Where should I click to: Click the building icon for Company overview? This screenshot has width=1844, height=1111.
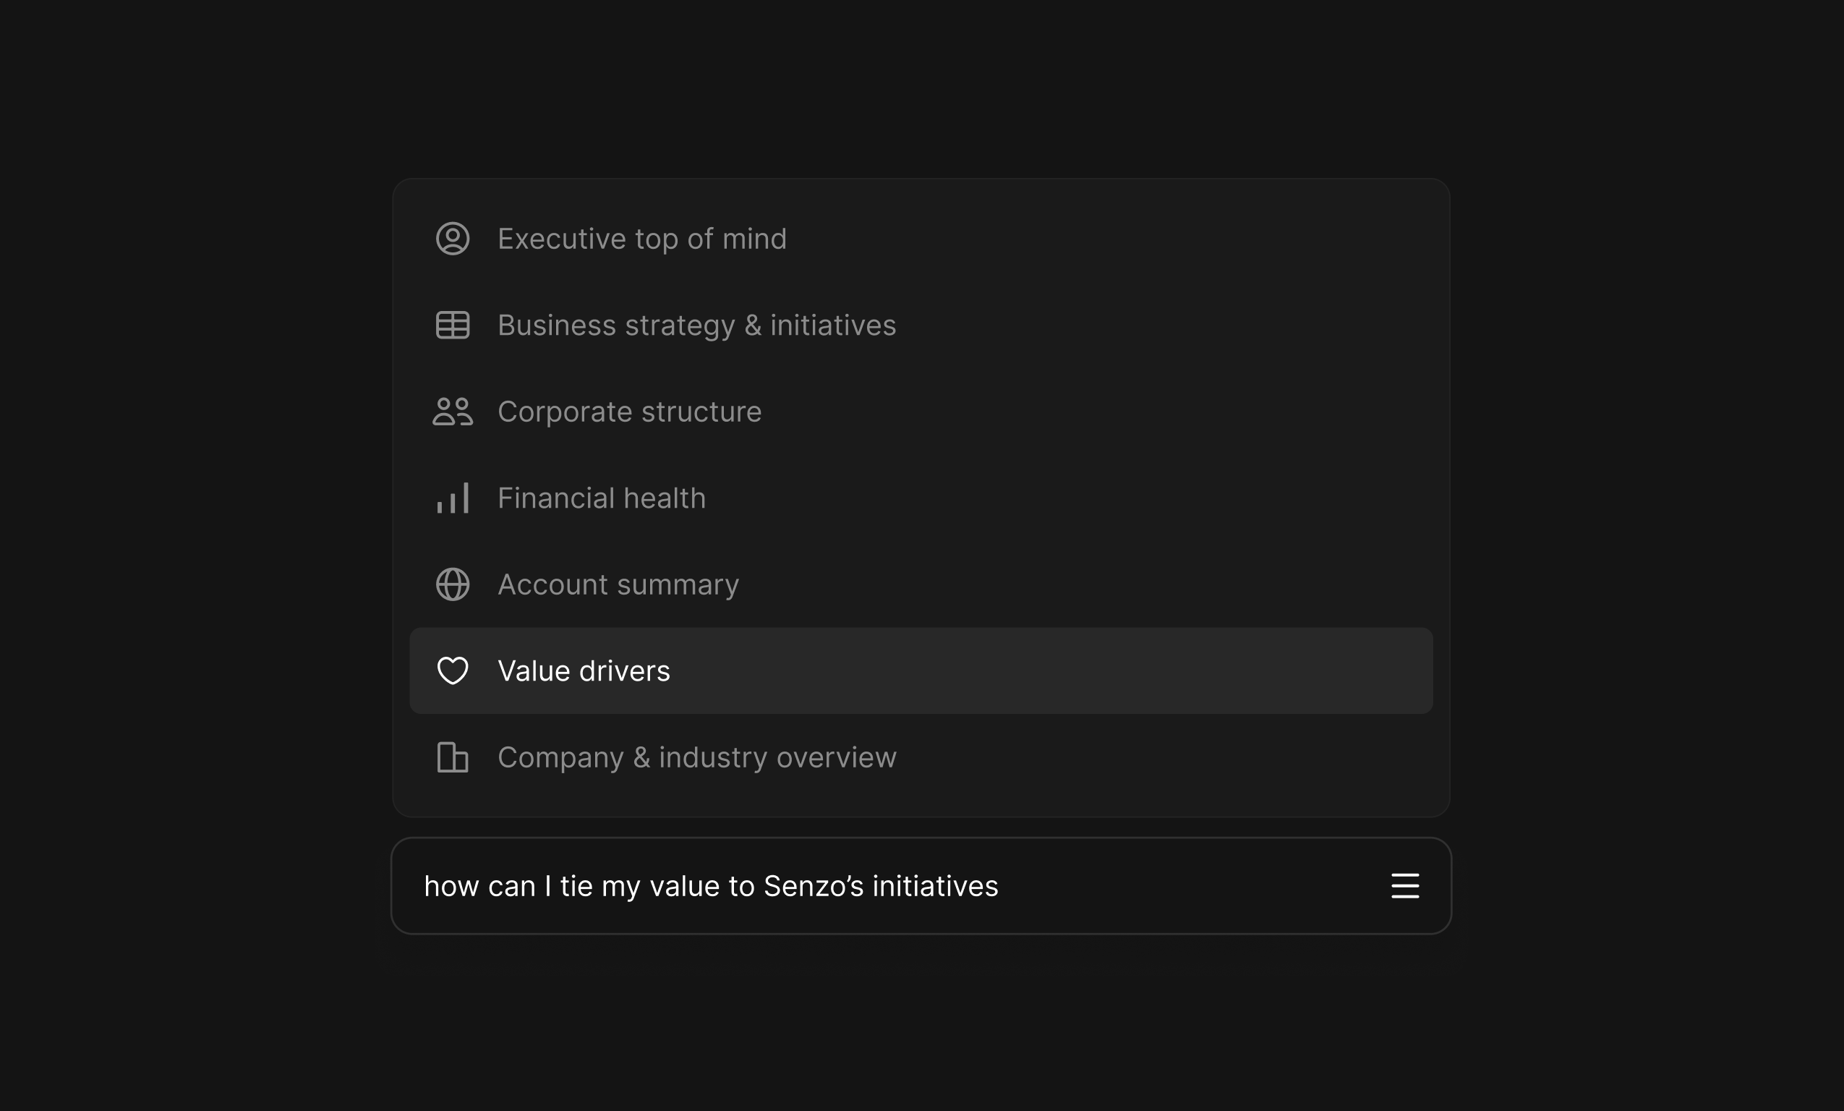point(453,757)
